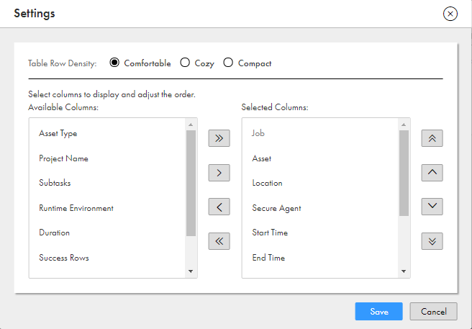Click Available Columns scroll-up arrow
472x329 pixels.
coord(191,125)
